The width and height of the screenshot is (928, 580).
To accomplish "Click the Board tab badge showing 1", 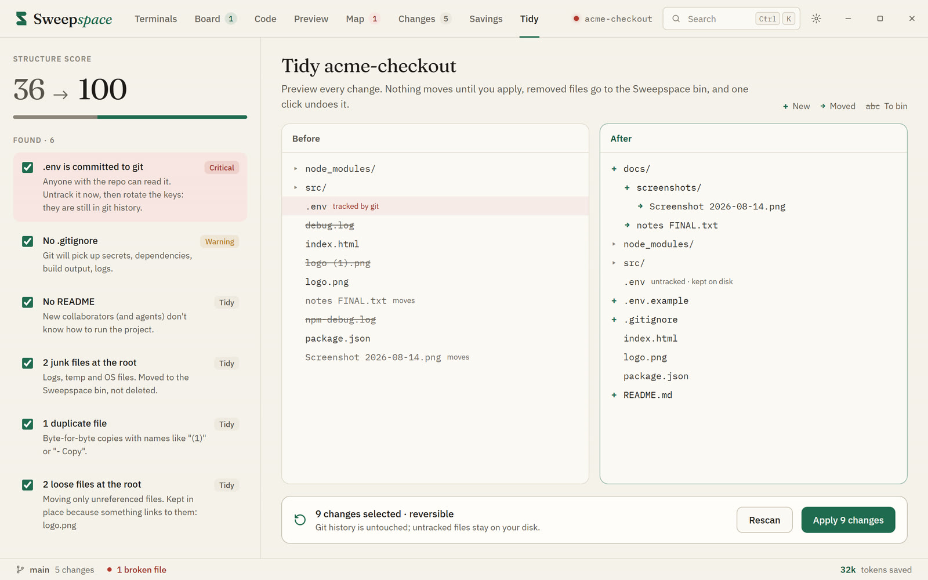I will click(x=231, y=19).
